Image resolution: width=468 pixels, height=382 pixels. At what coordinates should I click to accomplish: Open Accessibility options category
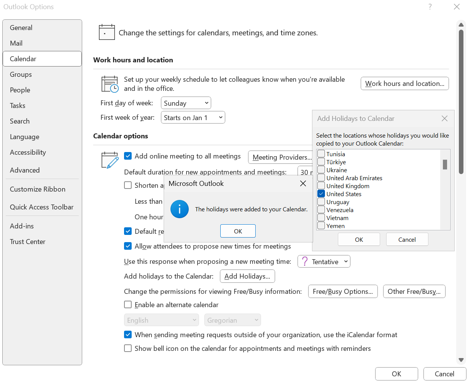click(x=42, y=152)
